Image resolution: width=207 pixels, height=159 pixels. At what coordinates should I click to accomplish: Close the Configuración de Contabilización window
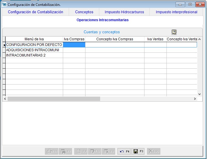pyautogui.click(x=200, y=4)
